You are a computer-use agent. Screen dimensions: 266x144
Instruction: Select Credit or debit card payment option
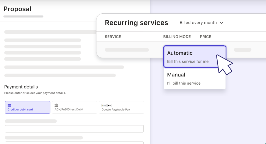[27, 107]
